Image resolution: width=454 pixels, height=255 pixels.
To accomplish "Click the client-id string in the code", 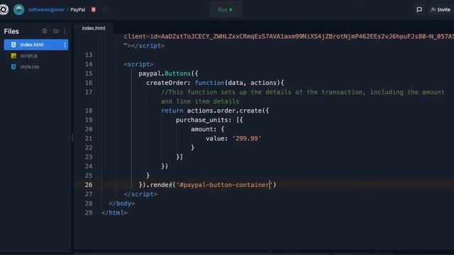I will (289, 36).
